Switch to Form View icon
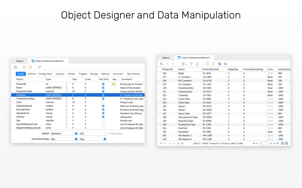Screen dimensions: 302x188 click(x=287, y=143)
